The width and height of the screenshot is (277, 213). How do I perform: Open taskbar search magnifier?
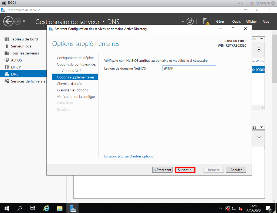coord(20,208)
